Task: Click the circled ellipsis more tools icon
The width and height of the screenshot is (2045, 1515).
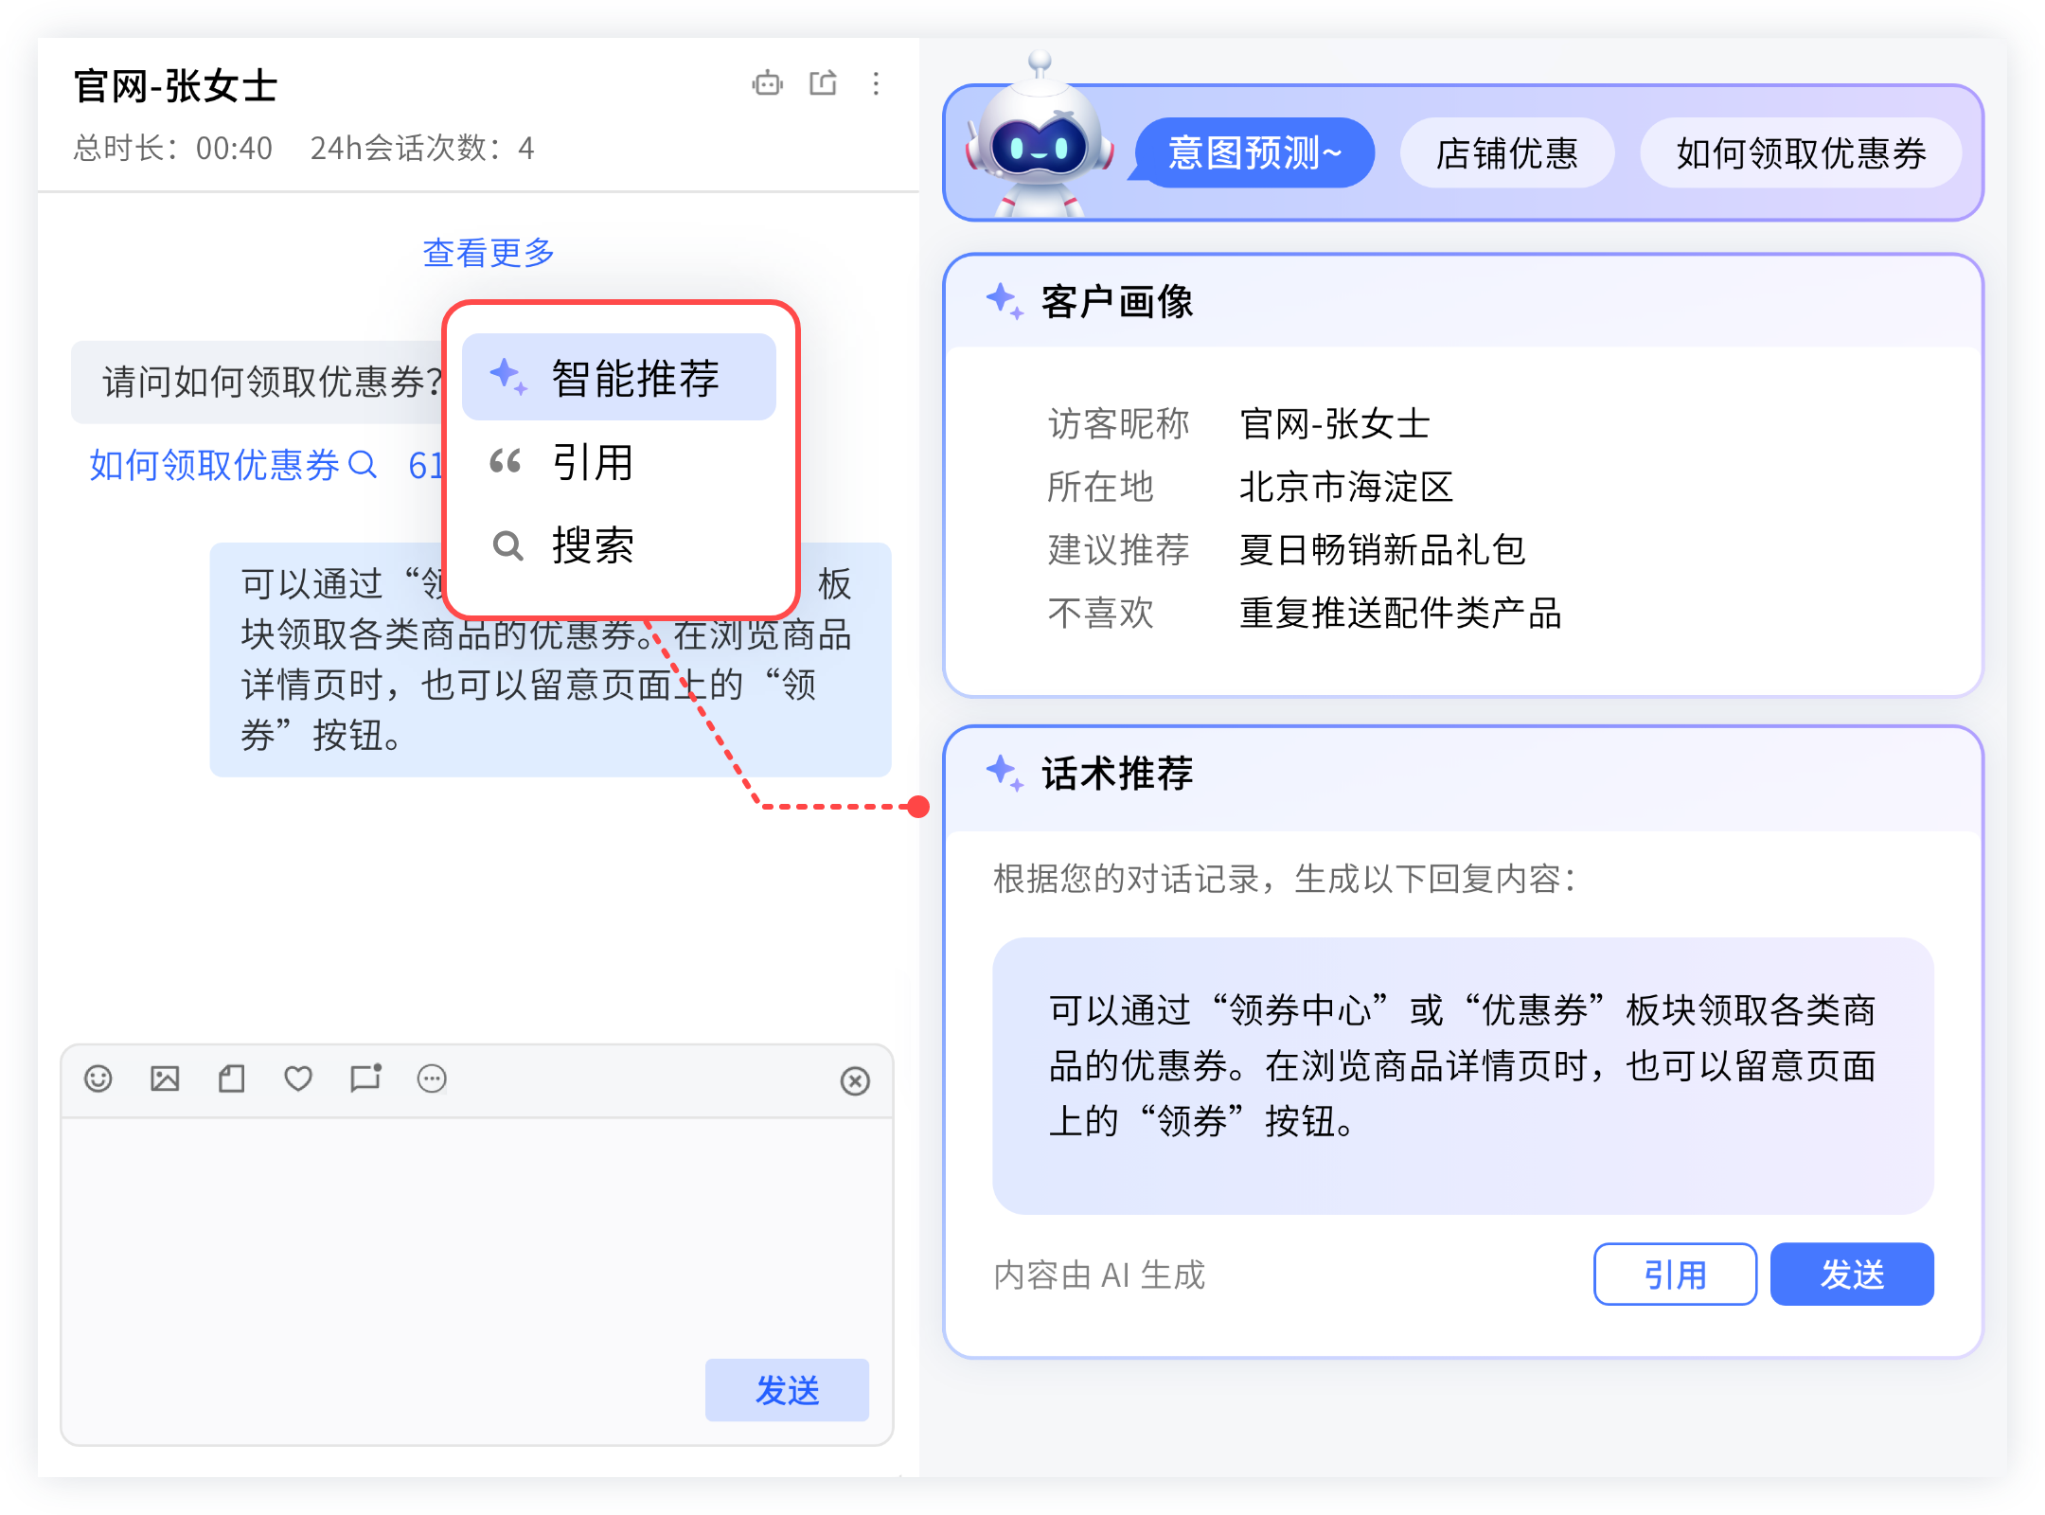Action: tap(432, 1078)
